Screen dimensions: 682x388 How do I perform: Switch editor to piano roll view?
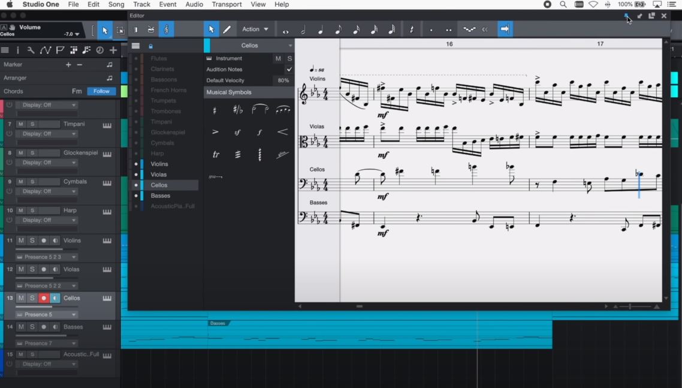(135, 29)
